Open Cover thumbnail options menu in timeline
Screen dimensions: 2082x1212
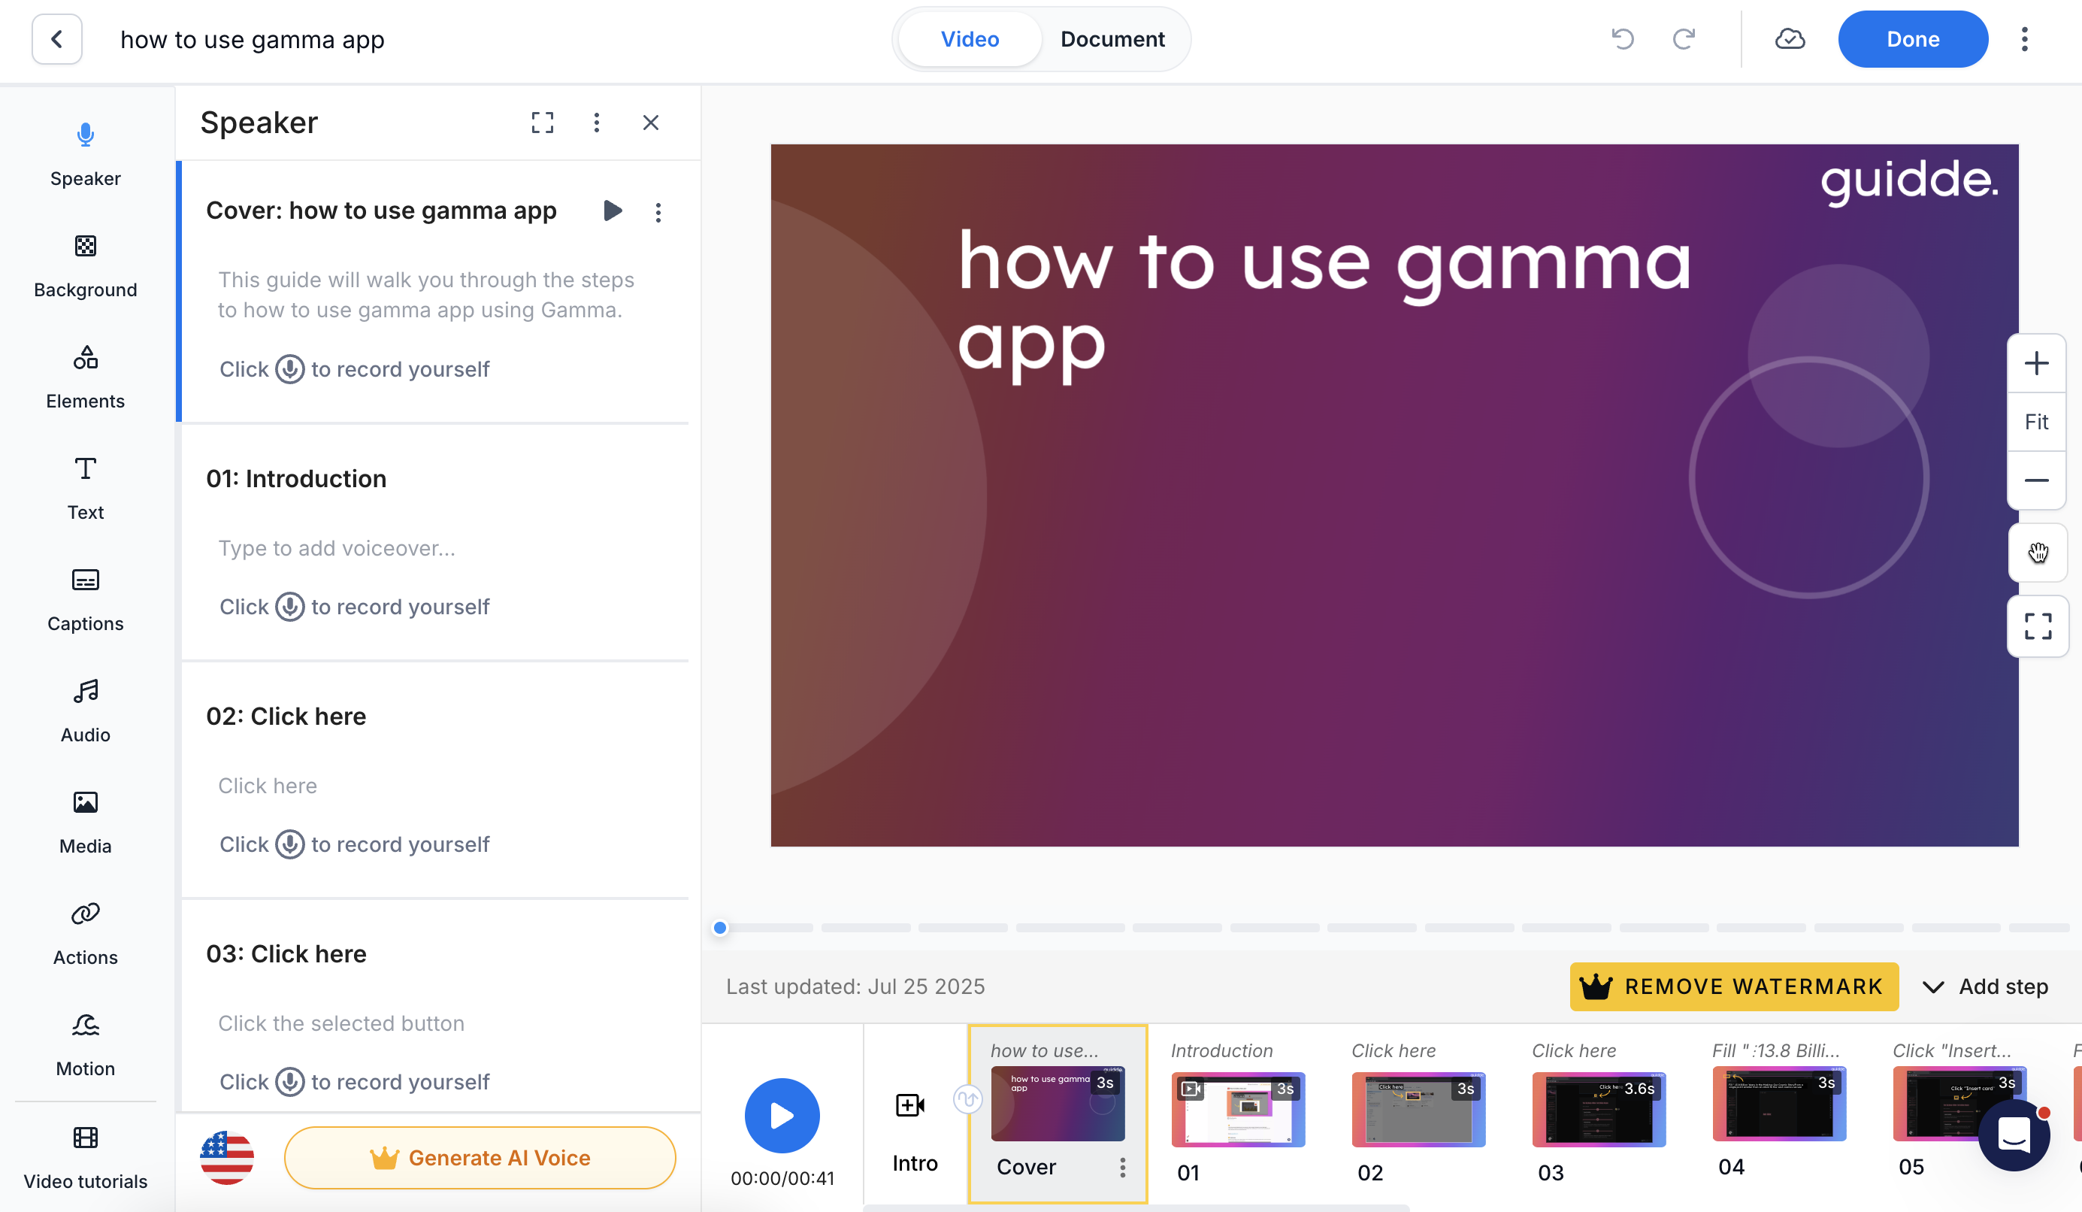tap(1122, 1168)
